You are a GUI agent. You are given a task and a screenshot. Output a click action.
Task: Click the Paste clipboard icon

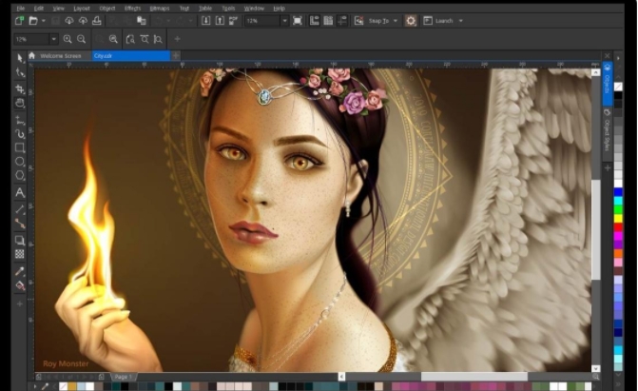pyautogui.click(x=141, y=20)
